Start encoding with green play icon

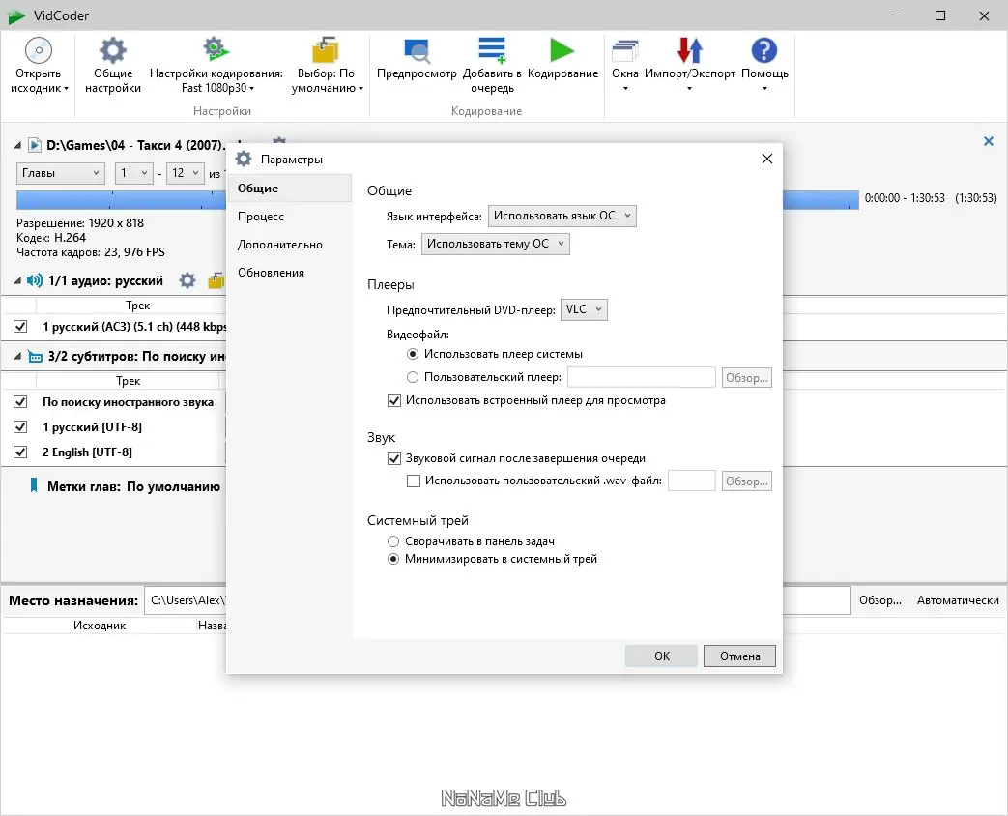pos(562,50)
